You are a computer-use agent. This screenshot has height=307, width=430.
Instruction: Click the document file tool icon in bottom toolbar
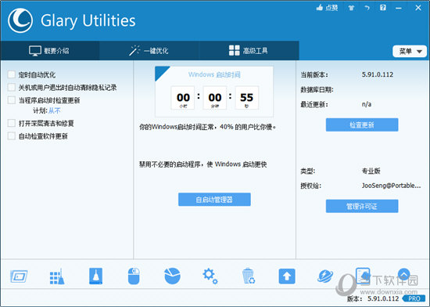tap(363, 276)
